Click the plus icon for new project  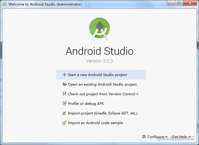64,75
